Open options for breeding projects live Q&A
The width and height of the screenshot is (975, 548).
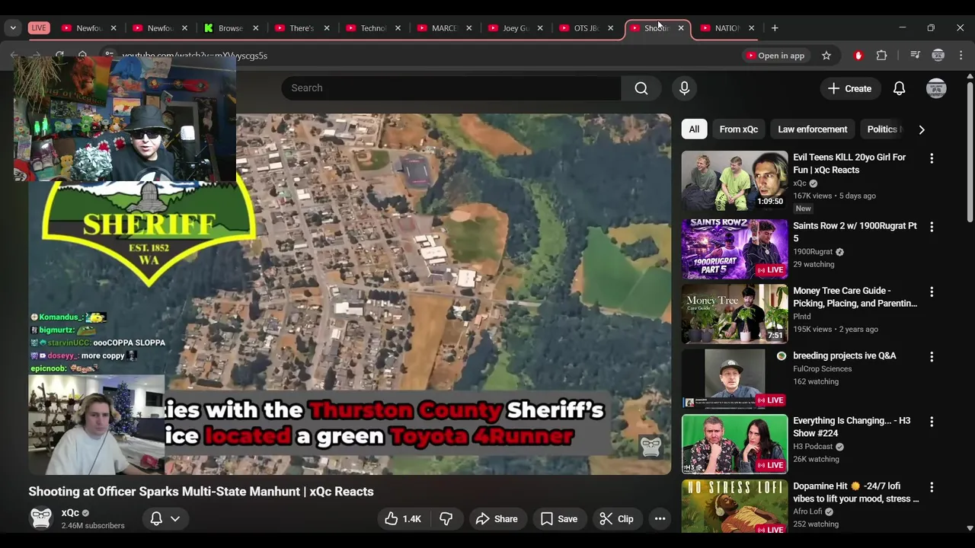coord(931,356)
